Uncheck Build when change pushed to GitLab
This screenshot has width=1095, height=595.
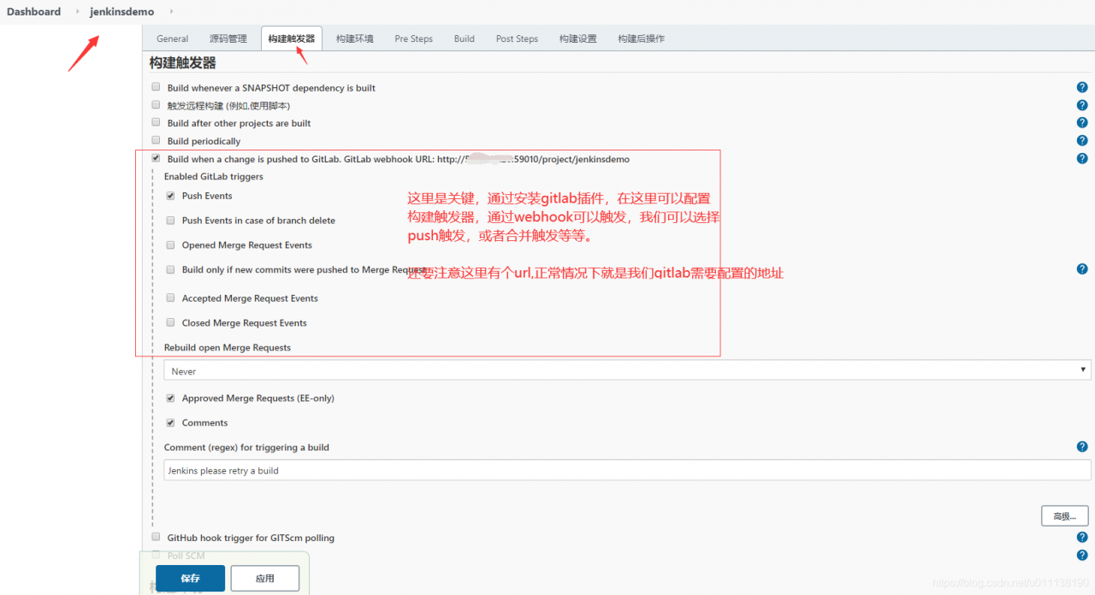tap(156, 158)
